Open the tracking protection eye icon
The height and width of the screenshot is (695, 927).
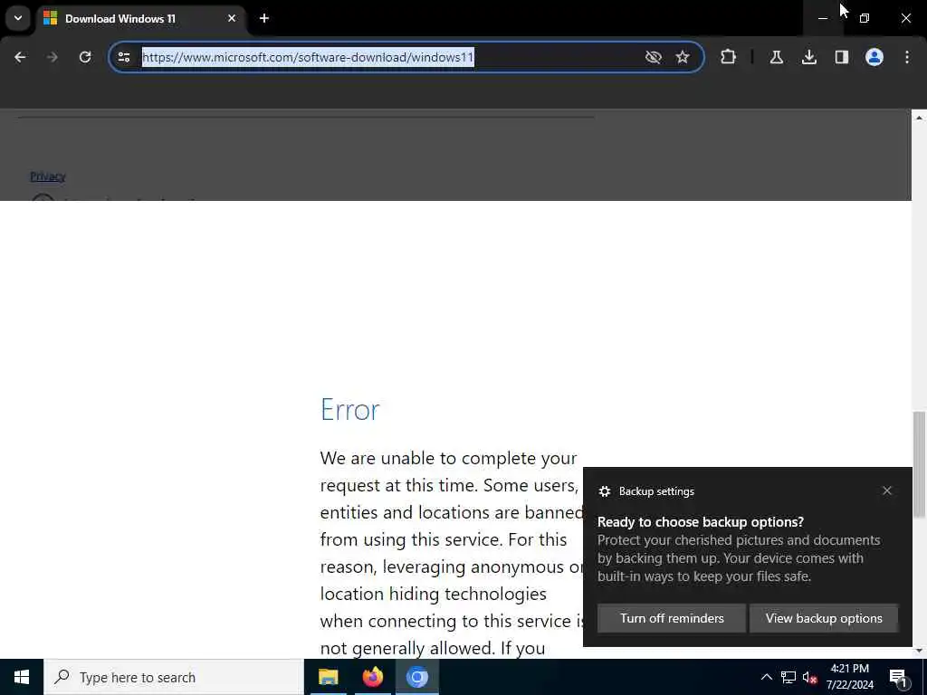[x=654, y=57]
